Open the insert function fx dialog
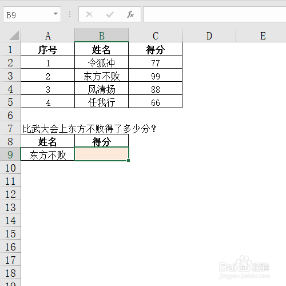Screen dimensions: 286x286 (x=130, y=14)
